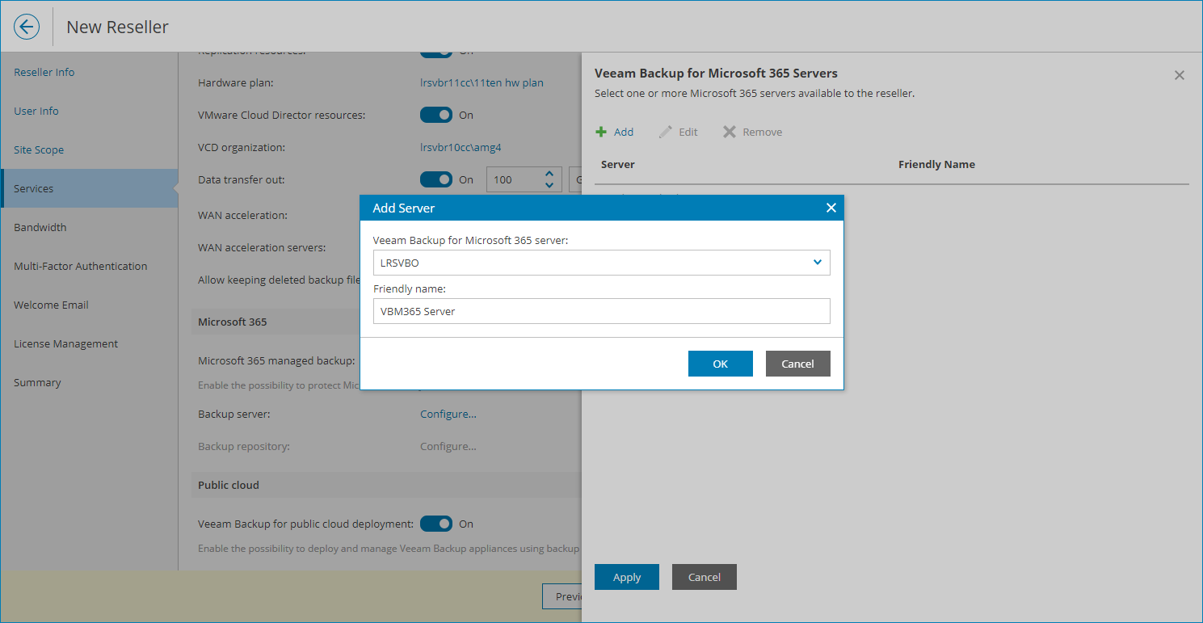Viewport: 1203px width, 623px height.
Task: Click the Friendly name input field
Action: 602,311
